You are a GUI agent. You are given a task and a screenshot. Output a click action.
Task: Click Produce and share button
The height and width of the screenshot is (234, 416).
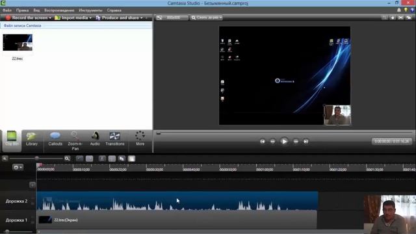[x=117, y=18]
